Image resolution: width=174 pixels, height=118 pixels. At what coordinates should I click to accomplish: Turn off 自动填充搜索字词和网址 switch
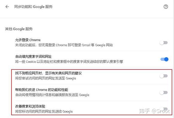[x=164, y=59]
